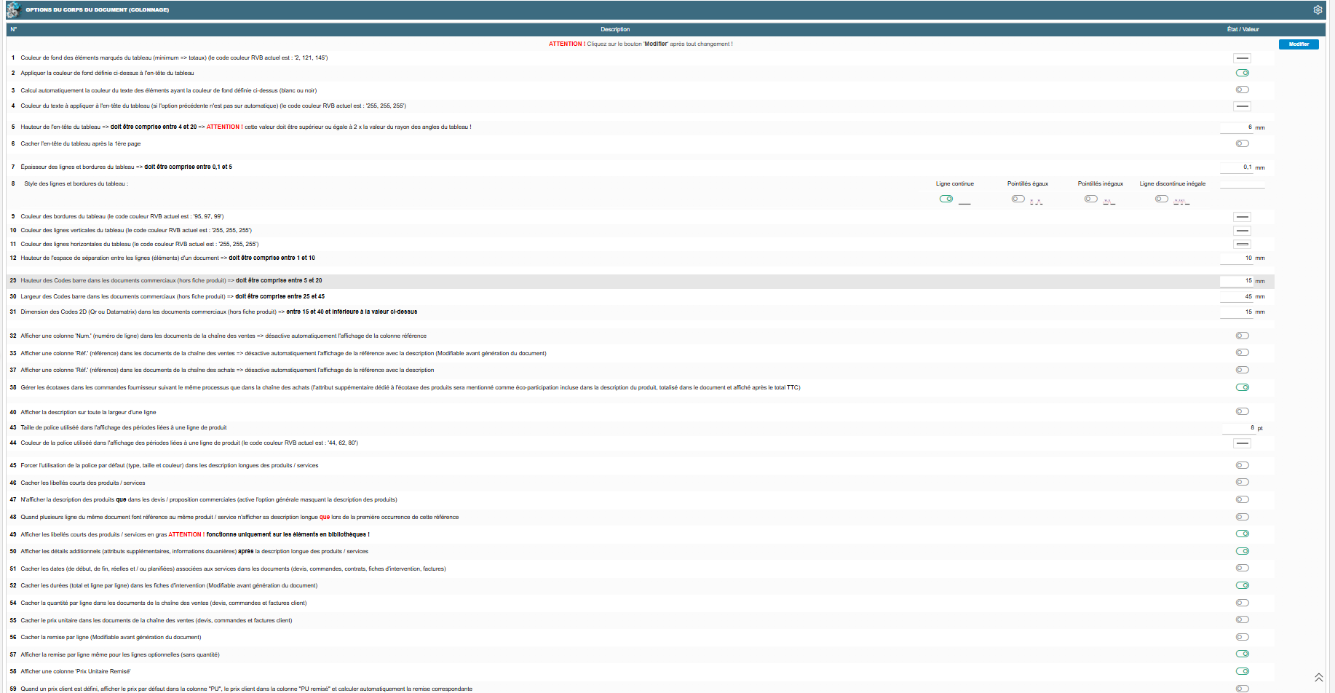Edit row 29 barcode height value field
Viewport: 1335px width, 693px height.
[x=1237, y=281]
